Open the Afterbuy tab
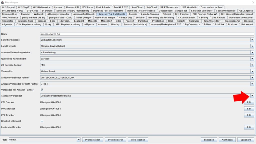Viewport: 256px width, 144px height. tap(115, 24)
